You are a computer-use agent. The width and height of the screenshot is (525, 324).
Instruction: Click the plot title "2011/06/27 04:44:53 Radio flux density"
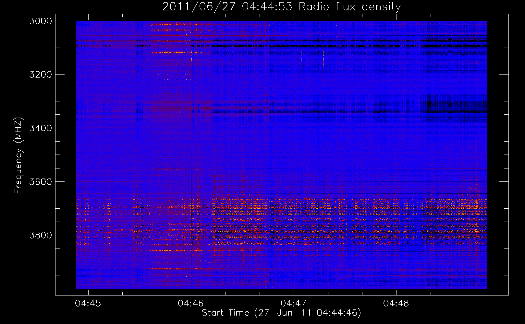282,6
